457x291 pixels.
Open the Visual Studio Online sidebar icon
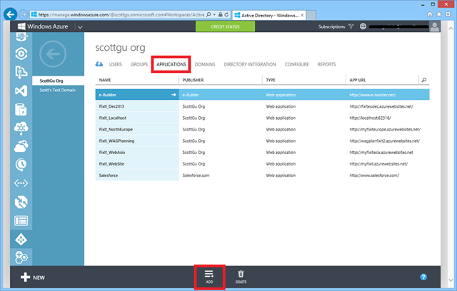pos(21,91)
